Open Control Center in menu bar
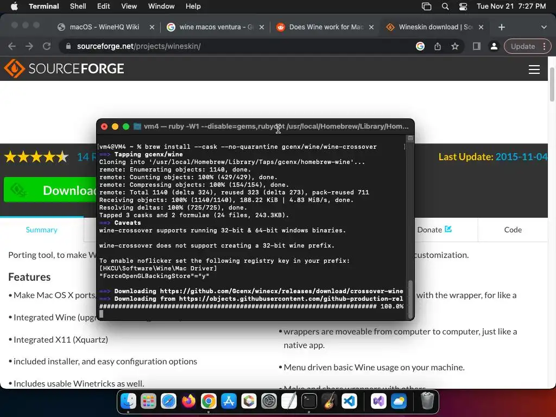Image resolution: width=556 pixels, height=417 pixels. (463, 7)
